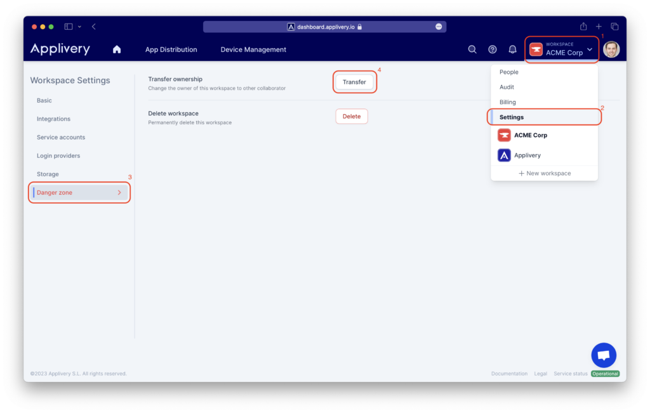650x413 pixels.
Task: Click the macOS green fullscreen button
Action: (51, 27)
